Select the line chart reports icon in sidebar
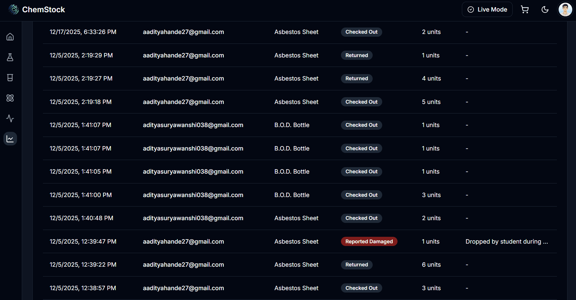This screenshot has width=576, height=300. click(10, 139)
